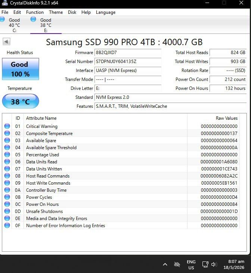This screenshot has height=273, width=251.
Task: Open the Language menu
Action: [x=106, y=12]
